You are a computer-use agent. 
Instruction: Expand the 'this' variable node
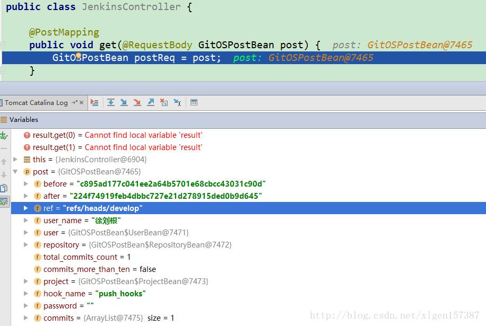point(15,159)
